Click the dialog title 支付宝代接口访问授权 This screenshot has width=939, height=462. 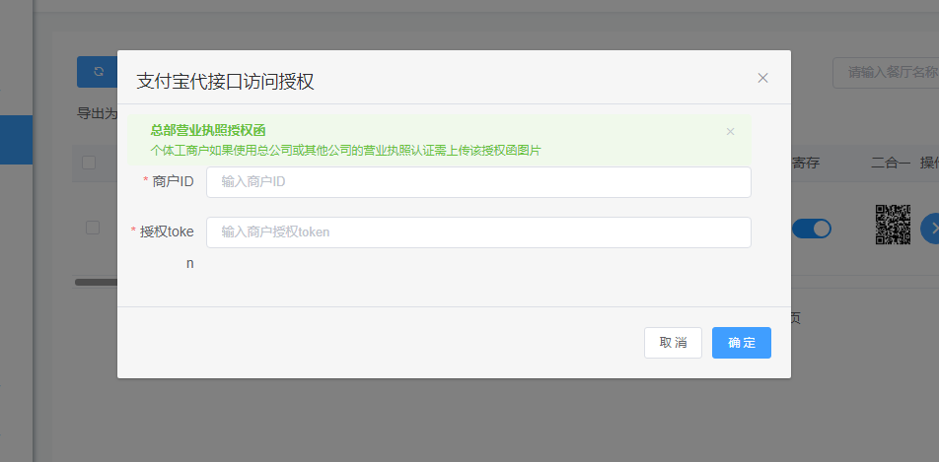225,81
